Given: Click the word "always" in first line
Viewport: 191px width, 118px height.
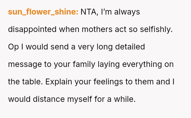Looking at the screenshot, I should [x=126, y=12].
